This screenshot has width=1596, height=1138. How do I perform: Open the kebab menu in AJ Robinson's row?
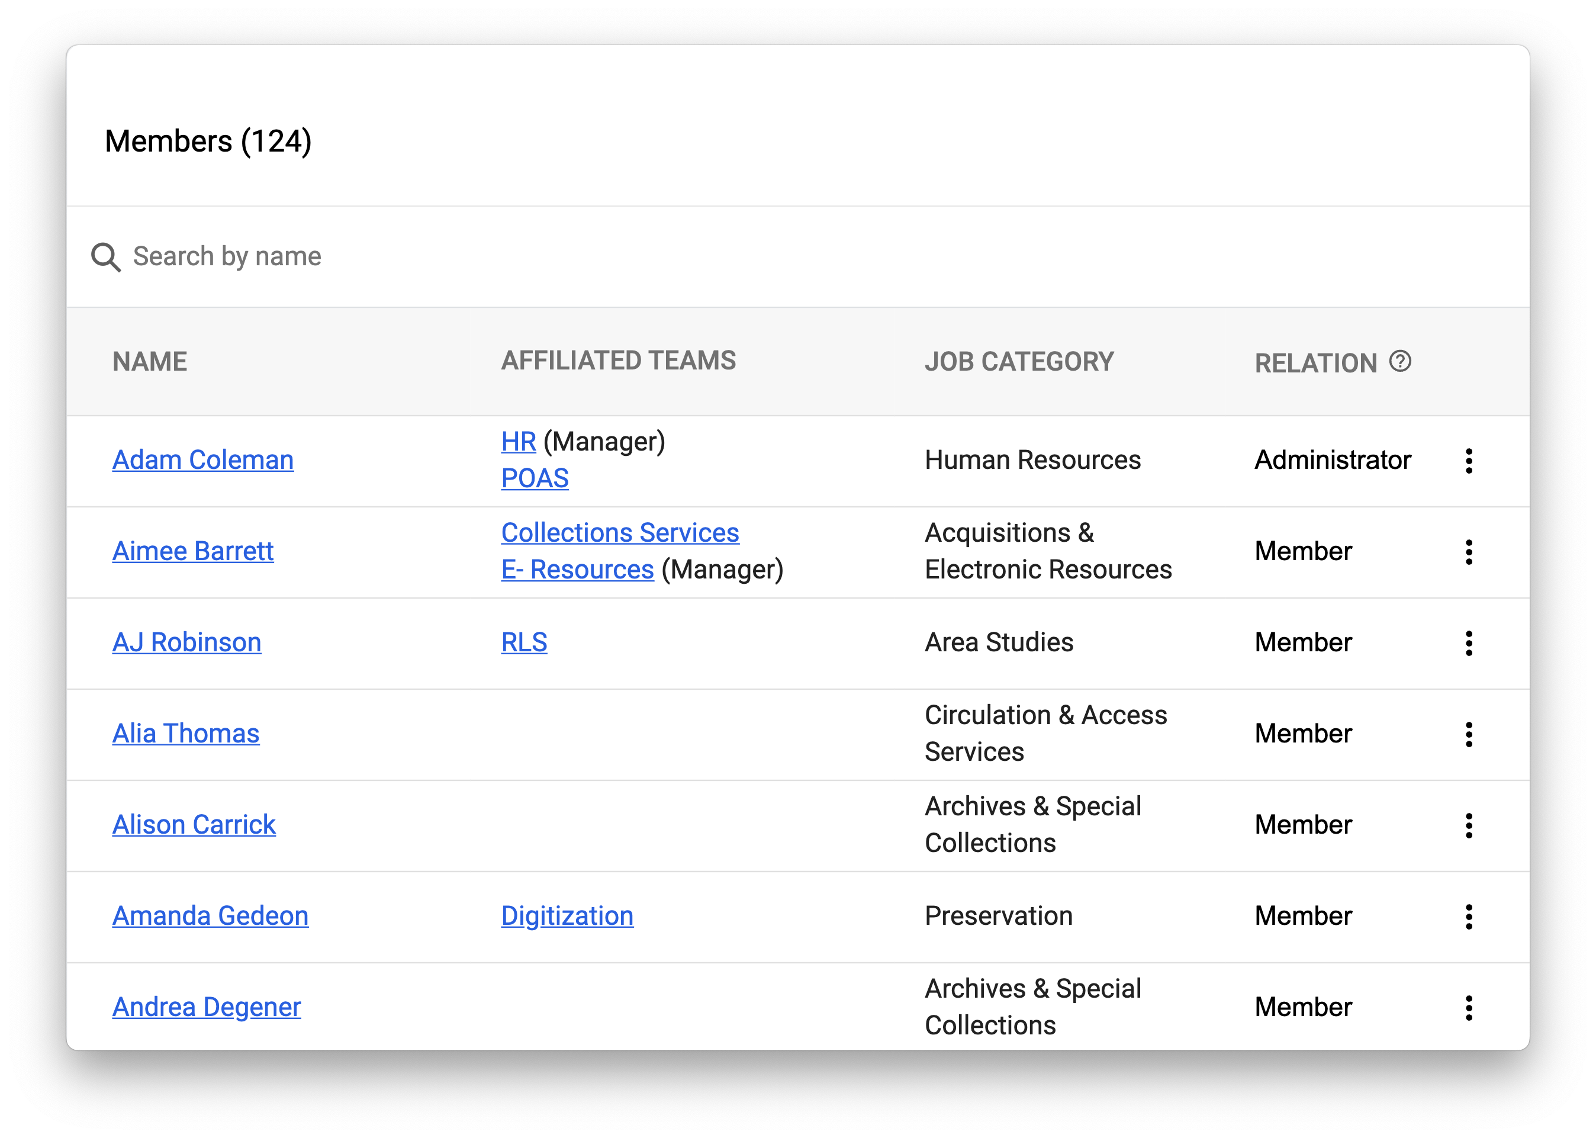point(1469,643)
